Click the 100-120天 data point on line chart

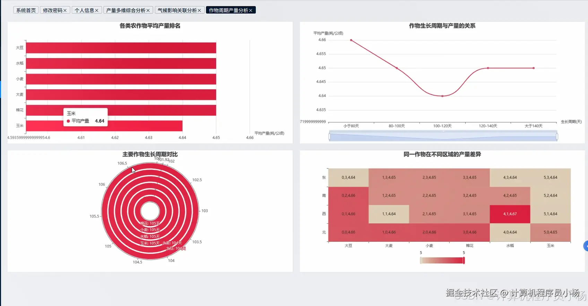pyautogui.click(x=442, y=96)
